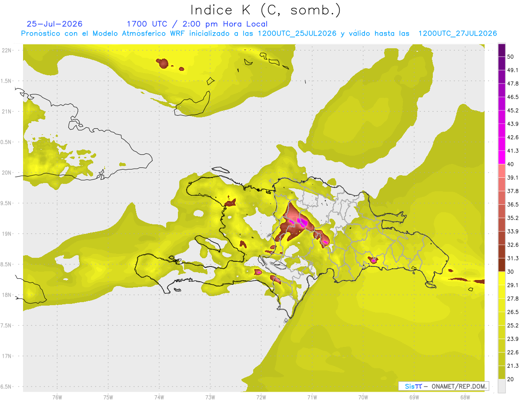522x403 pixels.
Task: Click the latitude axis label "20N"
Action: coord(7,173)
